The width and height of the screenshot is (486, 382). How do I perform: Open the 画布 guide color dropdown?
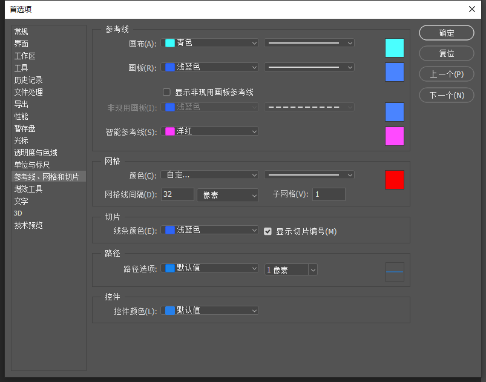209,43
